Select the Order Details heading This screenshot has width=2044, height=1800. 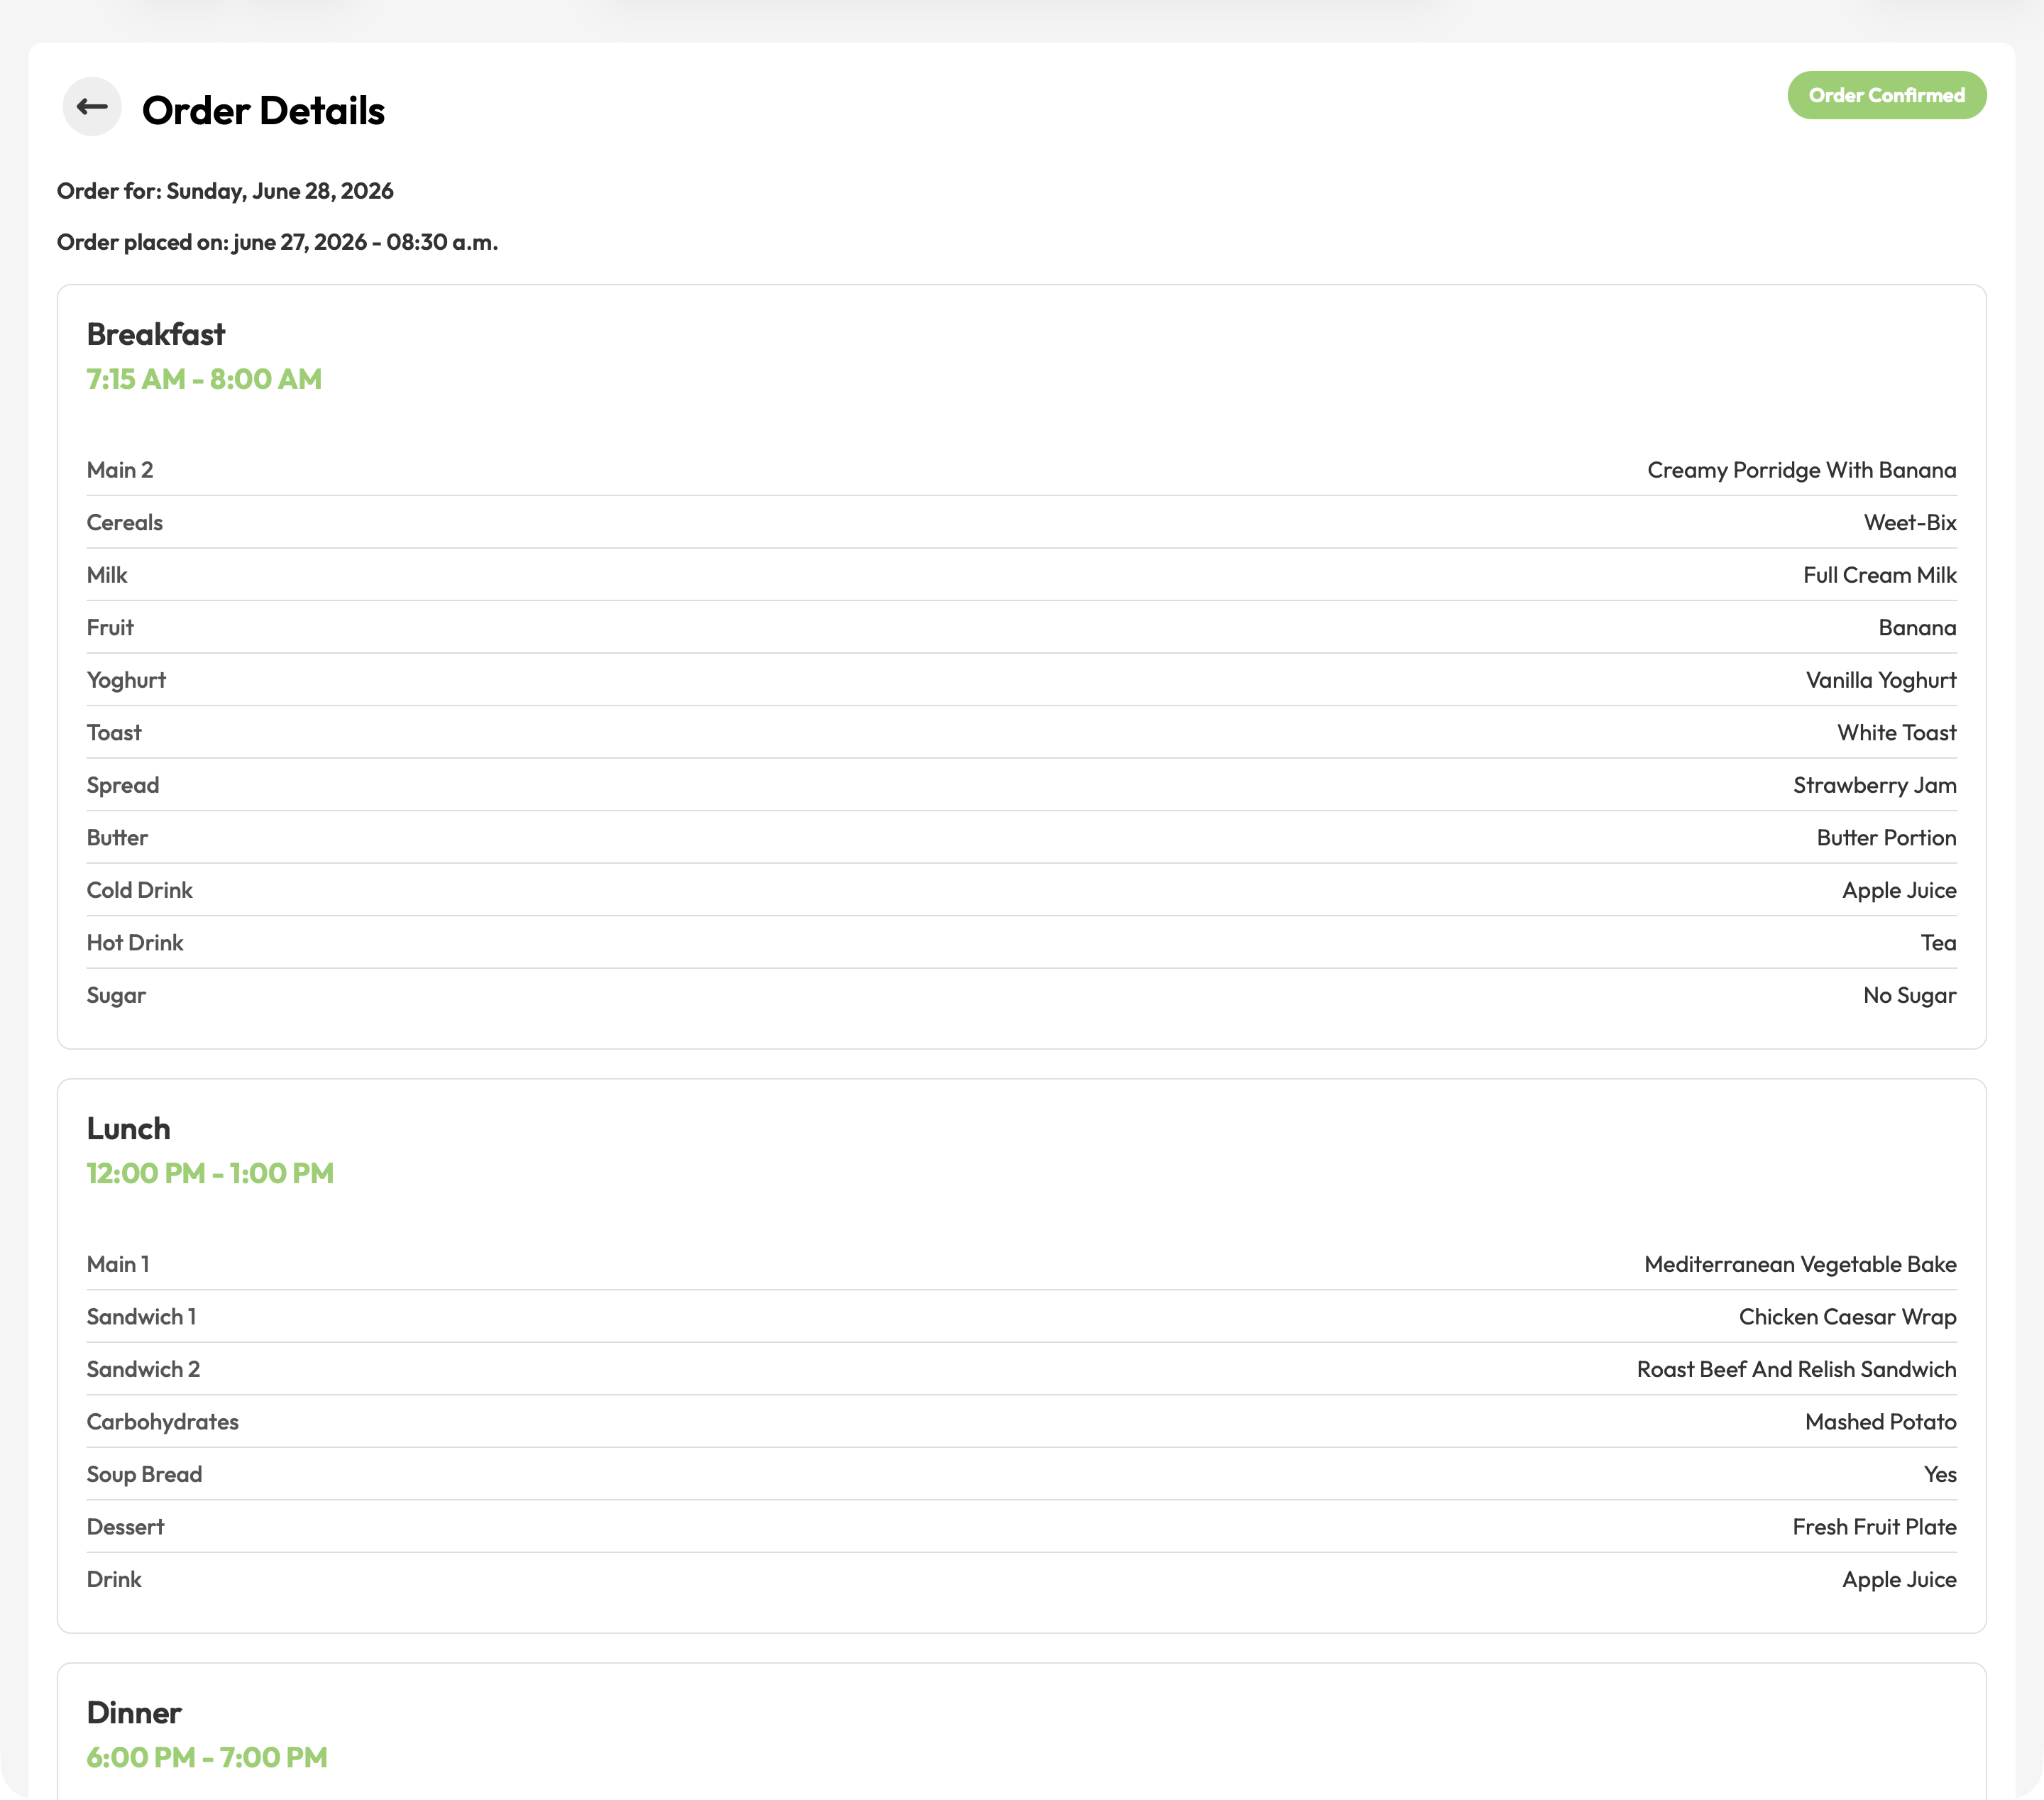[x=263, y=110]
